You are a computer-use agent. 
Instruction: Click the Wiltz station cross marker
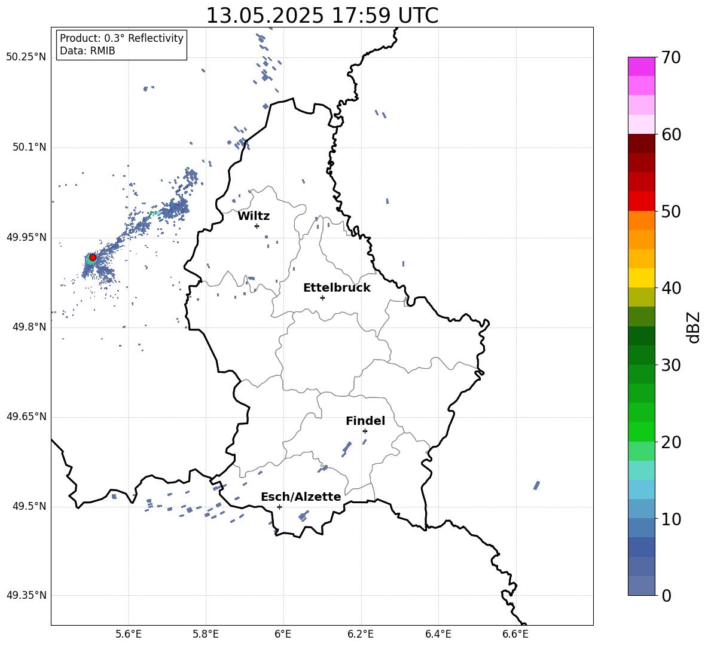click(257, 226)
